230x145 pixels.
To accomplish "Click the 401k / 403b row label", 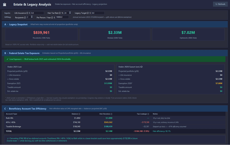I will pyautogui.click(x=11, y=122).
